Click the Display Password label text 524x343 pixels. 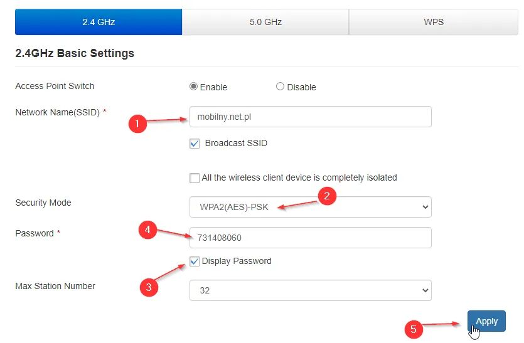[x=237, y=261]
